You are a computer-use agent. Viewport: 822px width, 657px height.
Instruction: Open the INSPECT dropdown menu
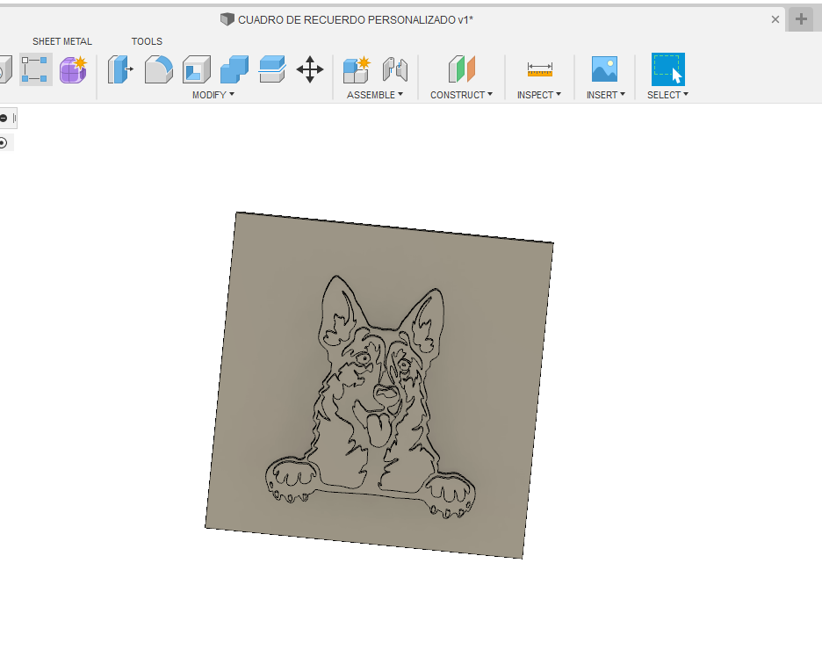click(539, 95)
